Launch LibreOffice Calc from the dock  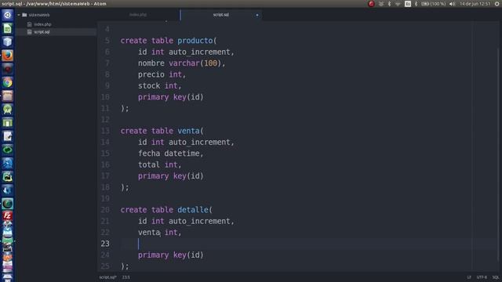7,28
